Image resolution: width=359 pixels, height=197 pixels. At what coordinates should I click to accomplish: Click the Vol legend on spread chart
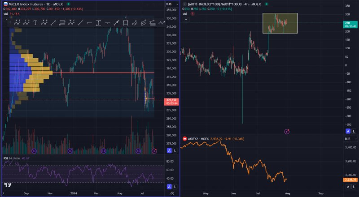coord(184,14)
